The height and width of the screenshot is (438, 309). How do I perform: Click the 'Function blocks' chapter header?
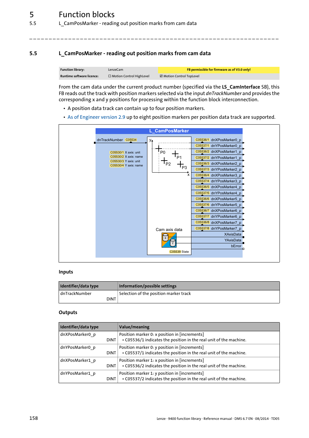point(87,15)
